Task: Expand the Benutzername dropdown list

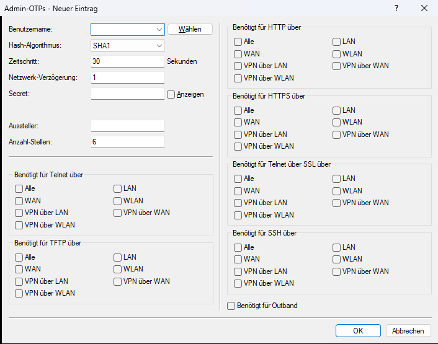Action: [159, 29]
